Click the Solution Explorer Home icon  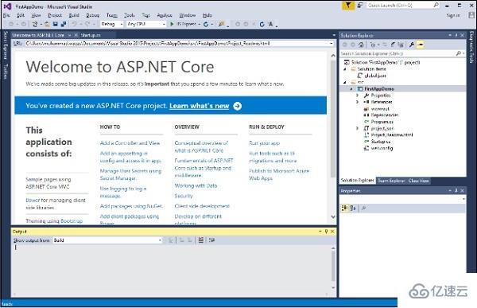[x=361, y=45]
